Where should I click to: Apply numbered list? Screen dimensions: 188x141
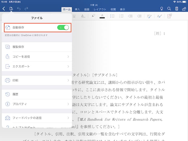(x=121, y=16)
